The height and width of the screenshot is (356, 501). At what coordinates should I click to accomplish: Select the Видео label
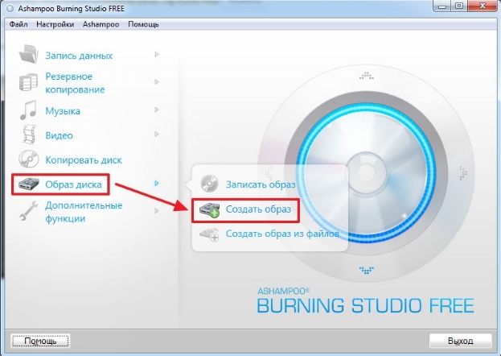click(x=60, y=135)
